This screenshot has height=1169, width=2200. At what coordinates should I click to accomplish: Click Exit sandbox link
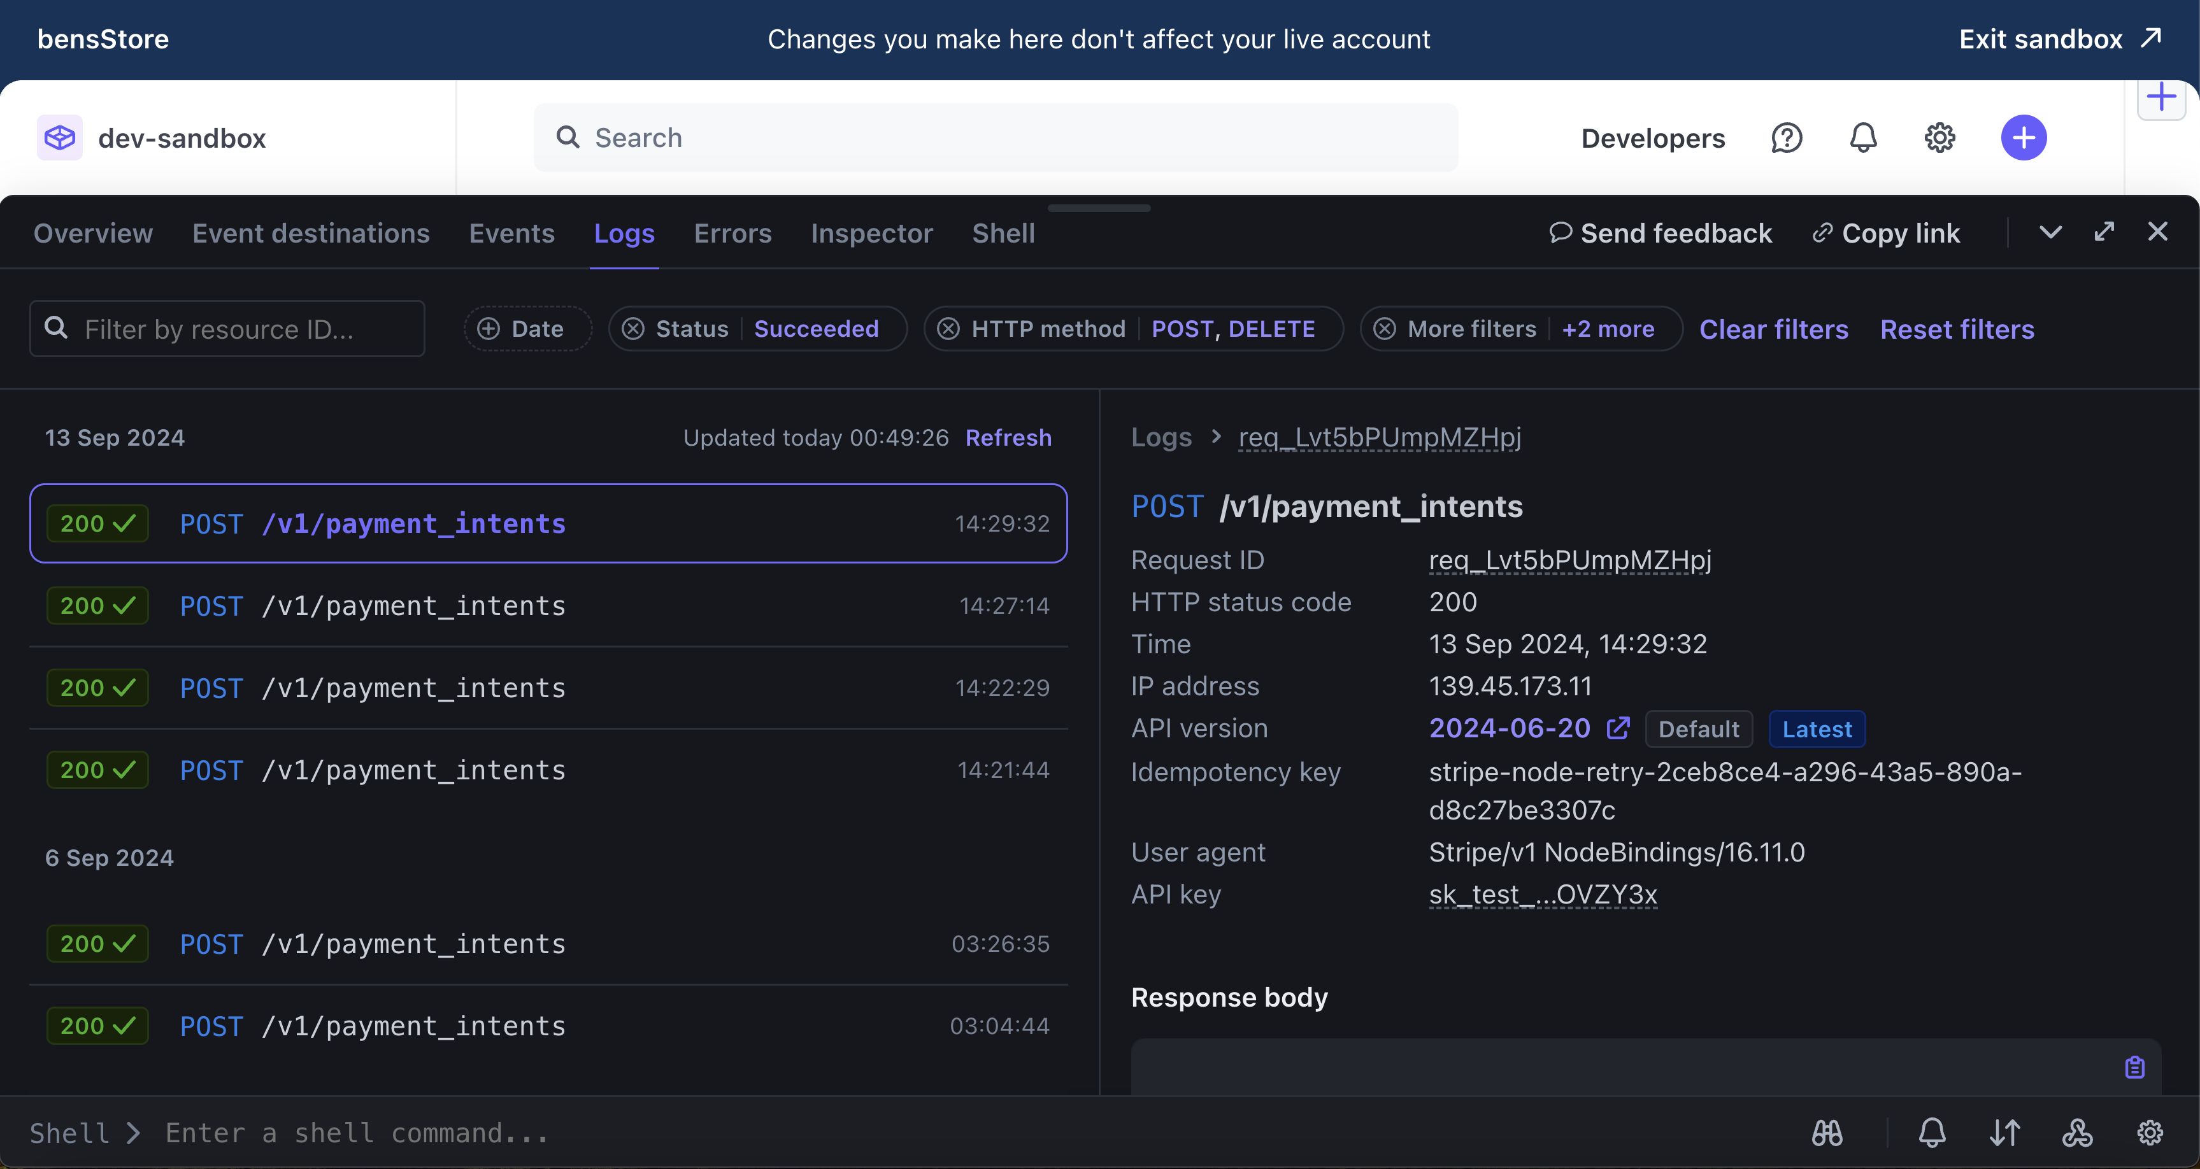(x=2040, y=38)
